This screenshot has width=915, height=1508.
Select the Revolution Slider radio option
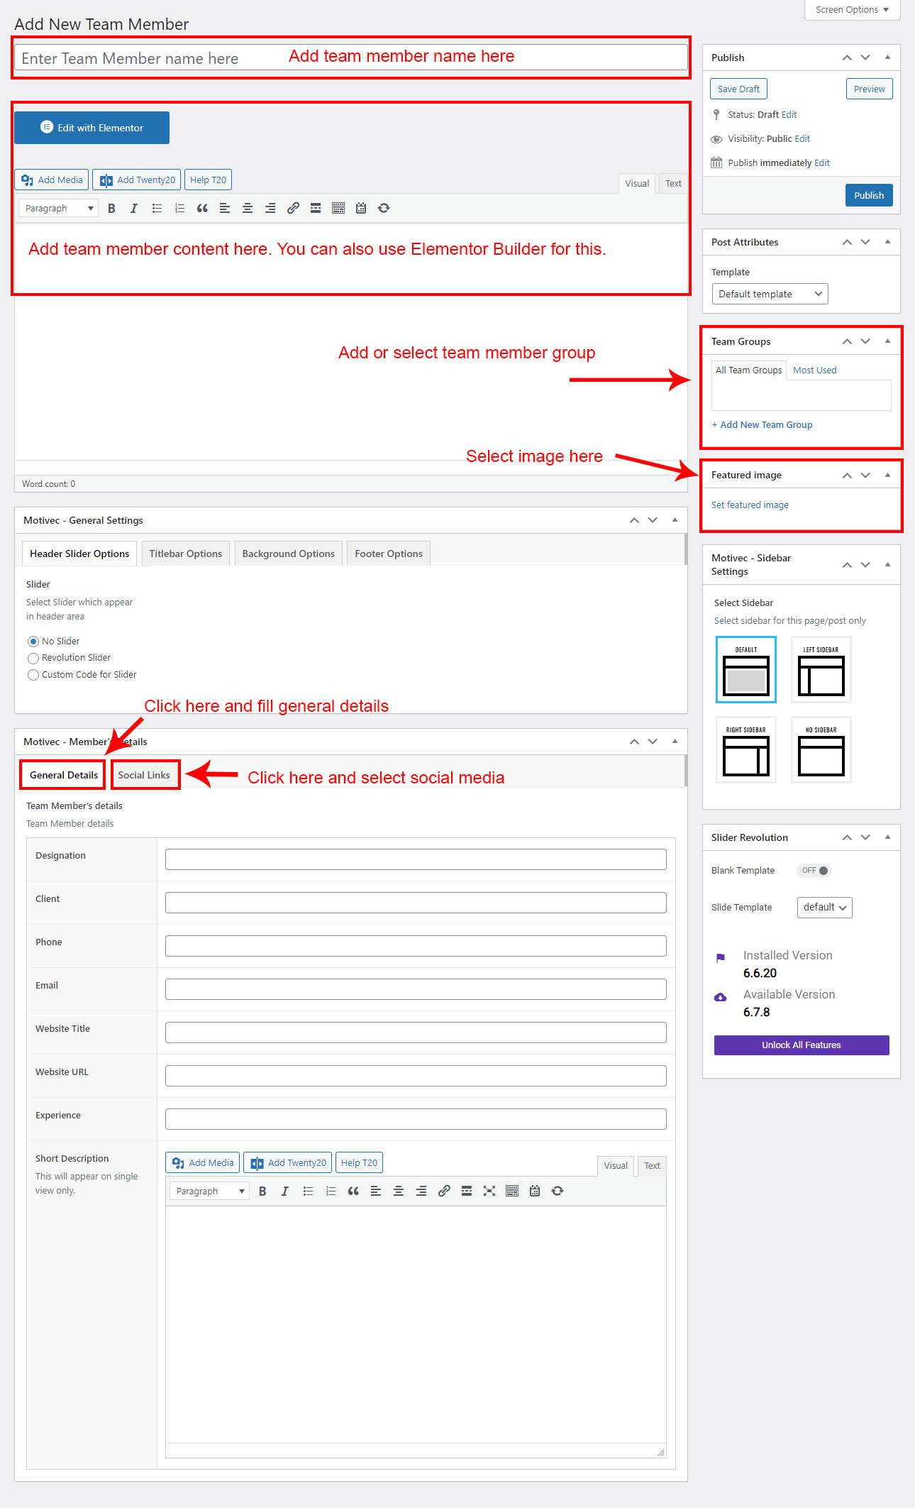(33, 658)
